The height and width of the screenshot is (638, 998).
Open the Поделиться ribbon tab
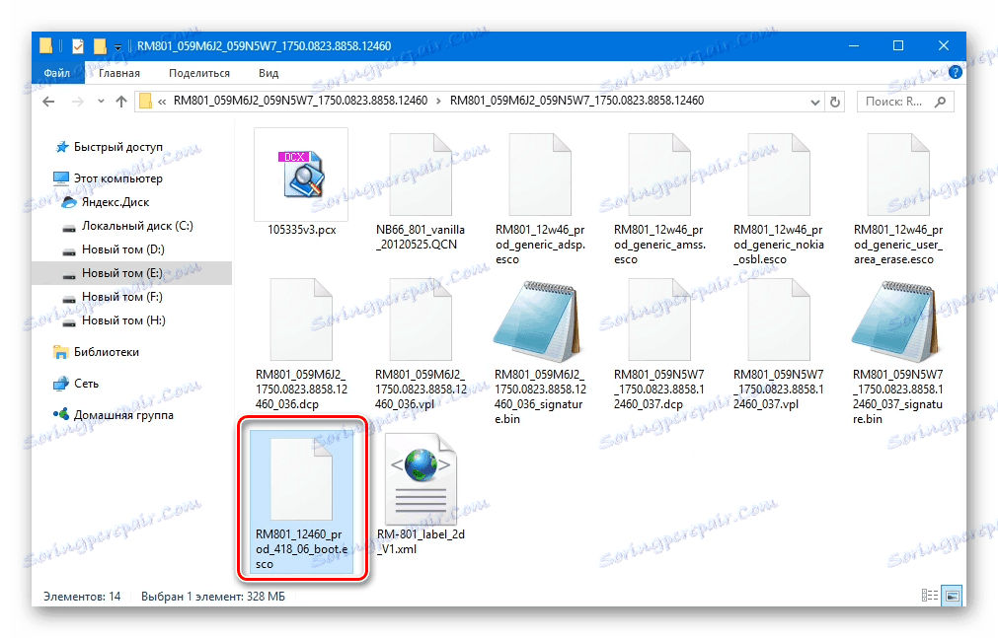click(199, 73)
